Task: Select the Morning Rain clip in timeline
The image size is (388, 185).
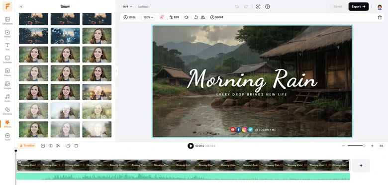Action: tap(183, 165)
